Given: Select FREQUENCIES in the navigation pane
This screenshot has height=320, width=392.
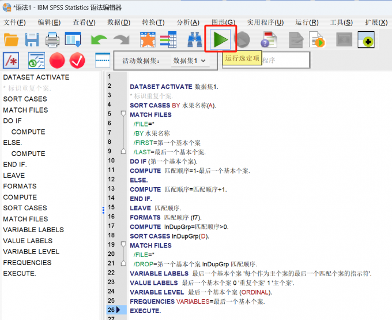Looking at the screenshot, I should point(27,263).
